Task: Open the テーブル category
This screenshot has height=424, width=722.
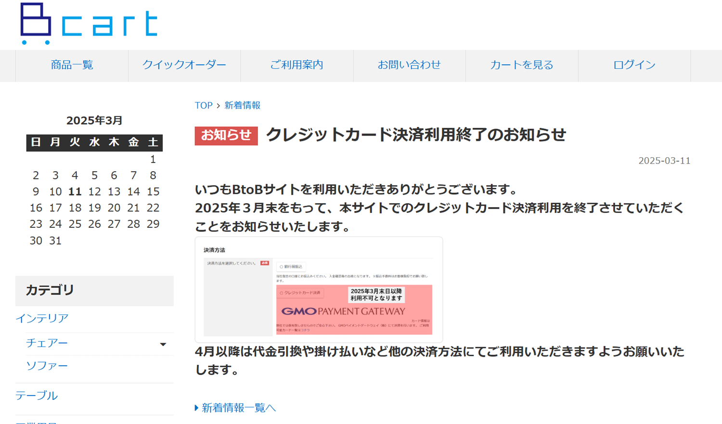Action: tap(37, 396)
